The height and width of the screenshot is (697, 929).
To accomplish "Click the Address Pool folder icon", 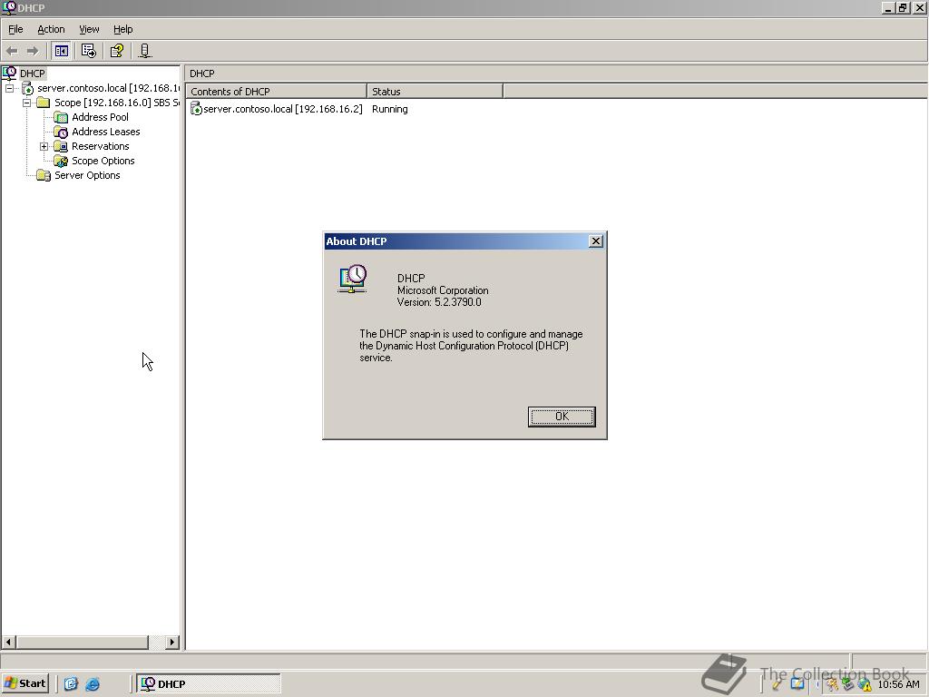I will tap(61, 117).
